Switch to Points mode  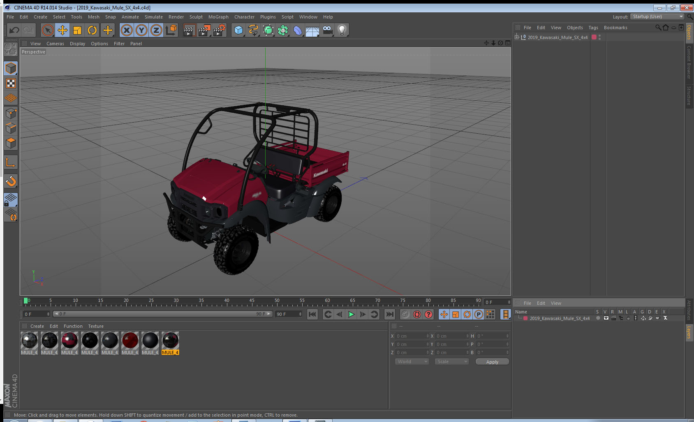click(11, 113)
